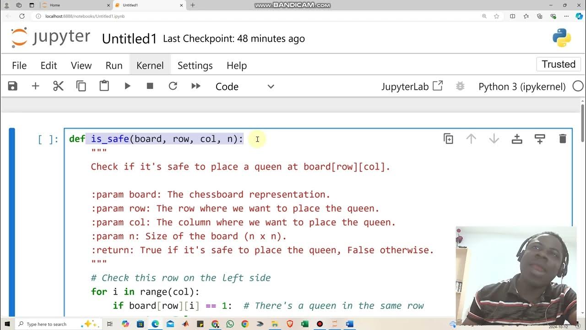Screen dimensions: 586x330
Task: Open the Help menu
Action: tap(237, 66)
